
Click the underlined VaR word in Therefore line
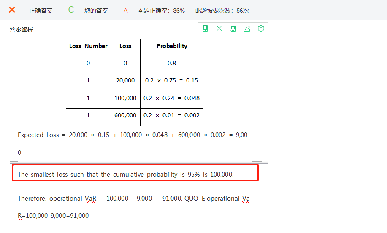click(91, 199)
